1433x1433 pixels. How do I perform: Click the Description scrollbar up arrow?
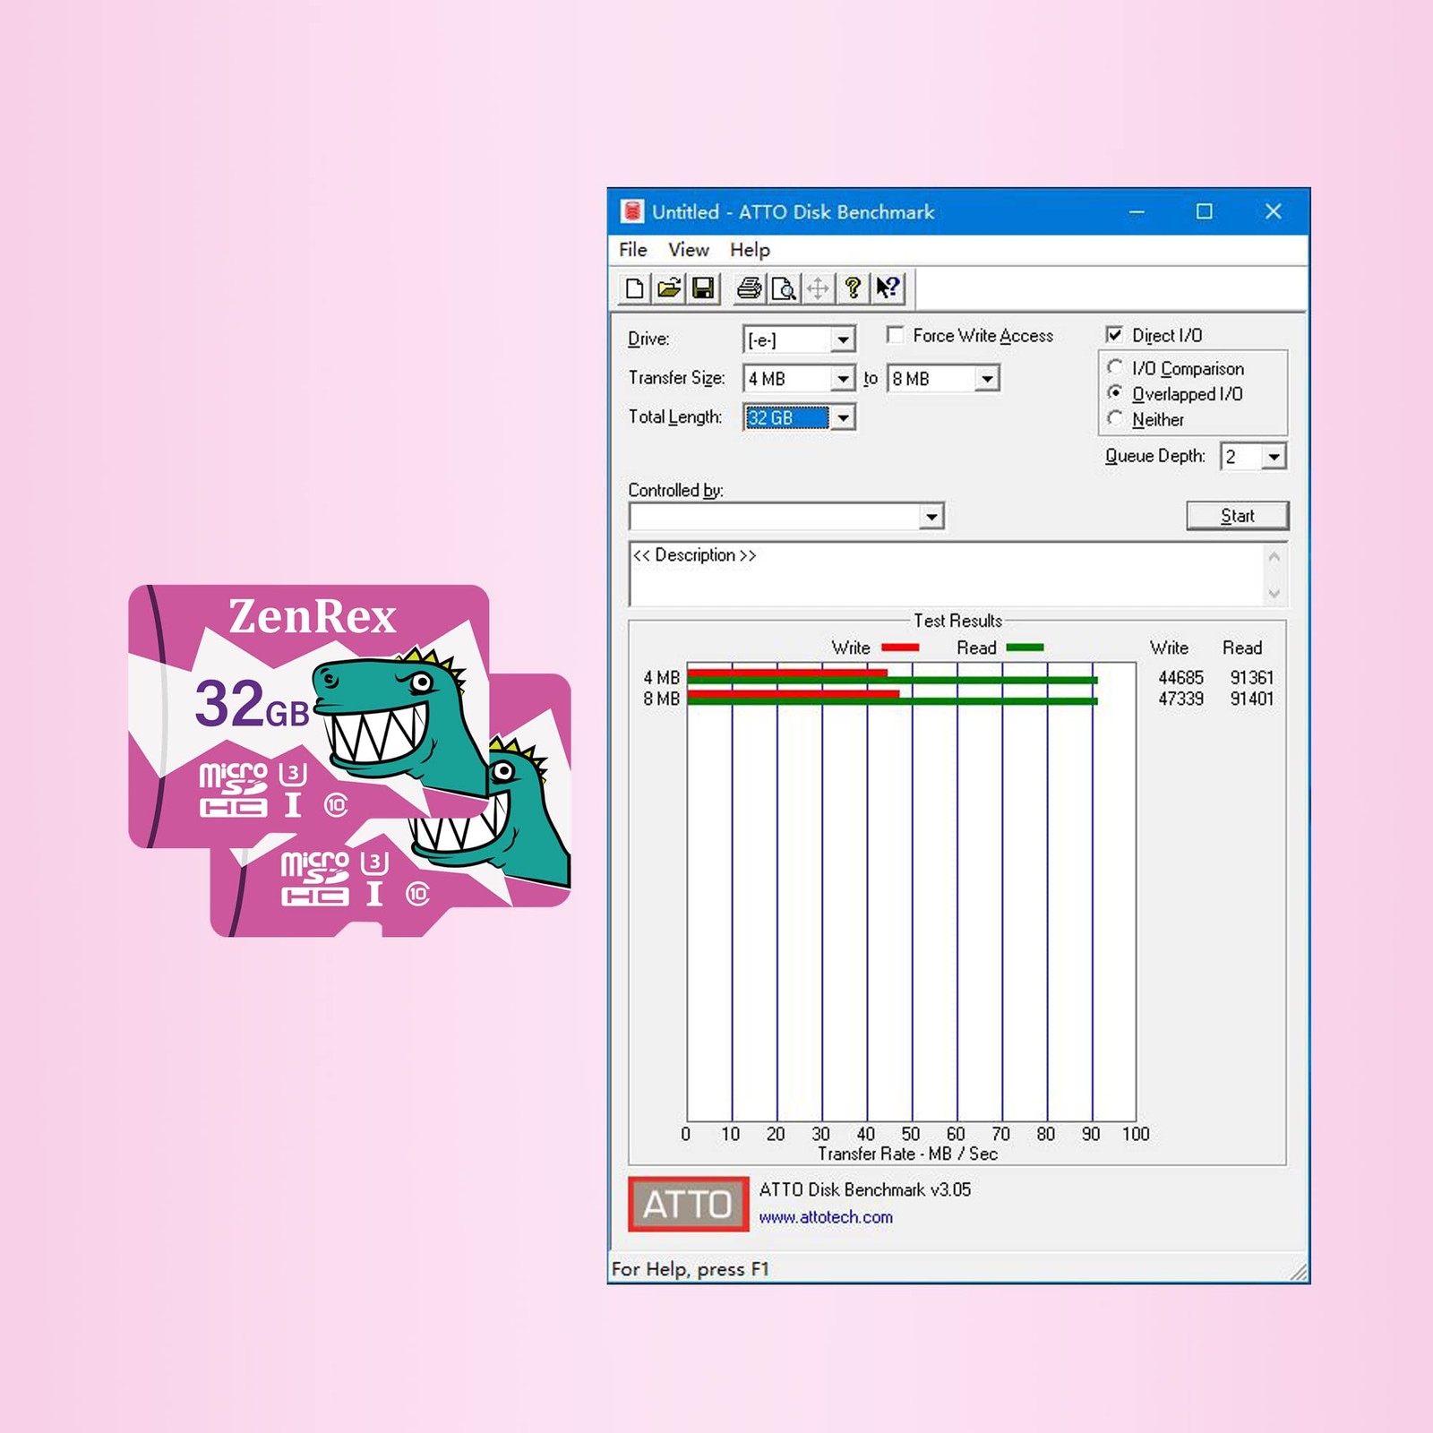1274,556
